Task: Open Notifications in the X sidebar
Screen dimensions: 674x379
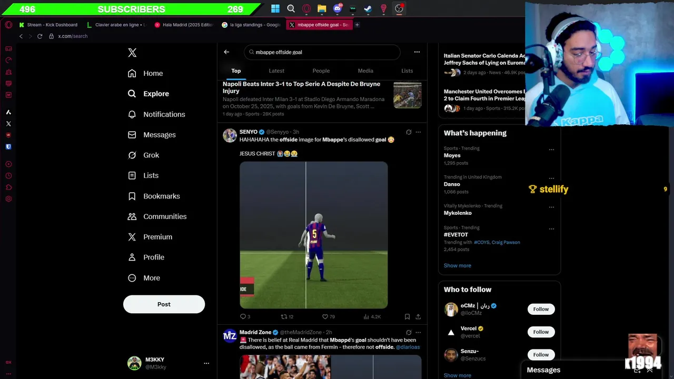Action: [x=157, y=114]
